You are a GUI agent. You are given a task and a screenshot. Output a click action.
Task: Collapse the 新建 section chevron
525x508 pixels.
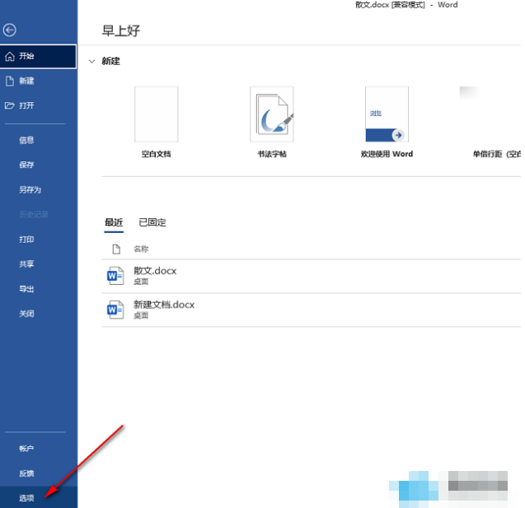tap(91, 61)
